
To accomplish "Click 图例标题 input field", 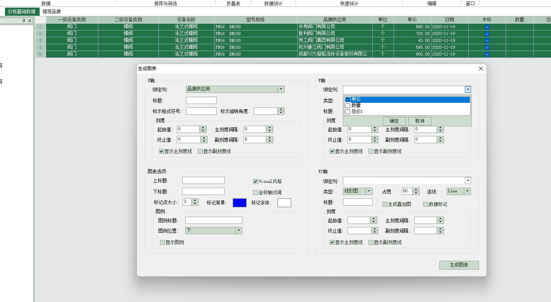I will point(214,221).
